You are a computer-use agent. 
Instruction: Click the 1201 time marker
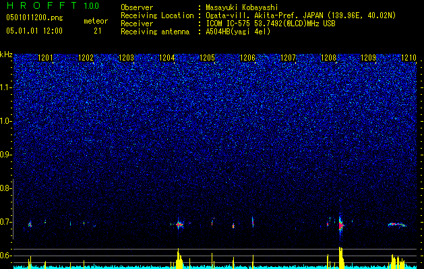[x=45, y=58]
